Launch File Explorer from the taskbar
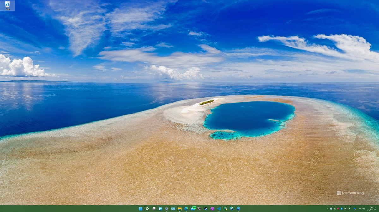 point(180,209)
